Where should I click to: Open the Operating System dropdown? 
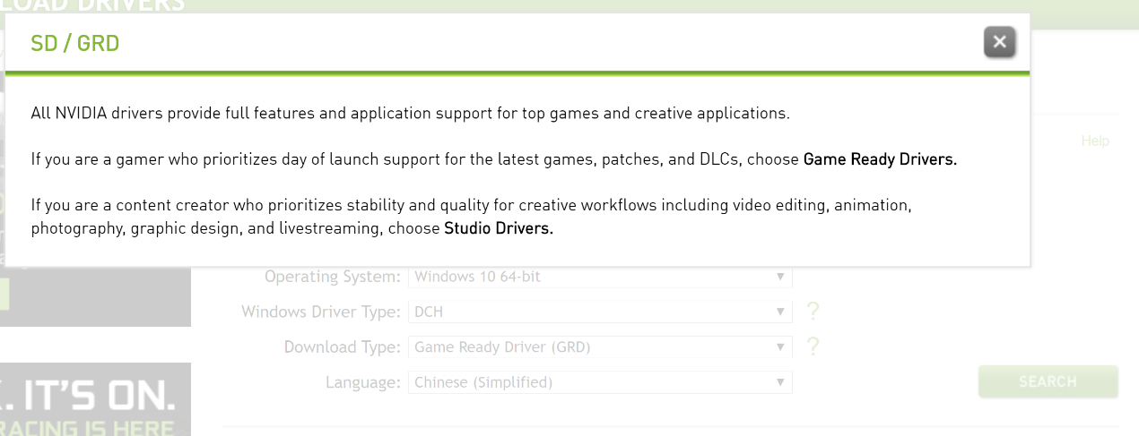pyautogui.click(x=601, y=277)
